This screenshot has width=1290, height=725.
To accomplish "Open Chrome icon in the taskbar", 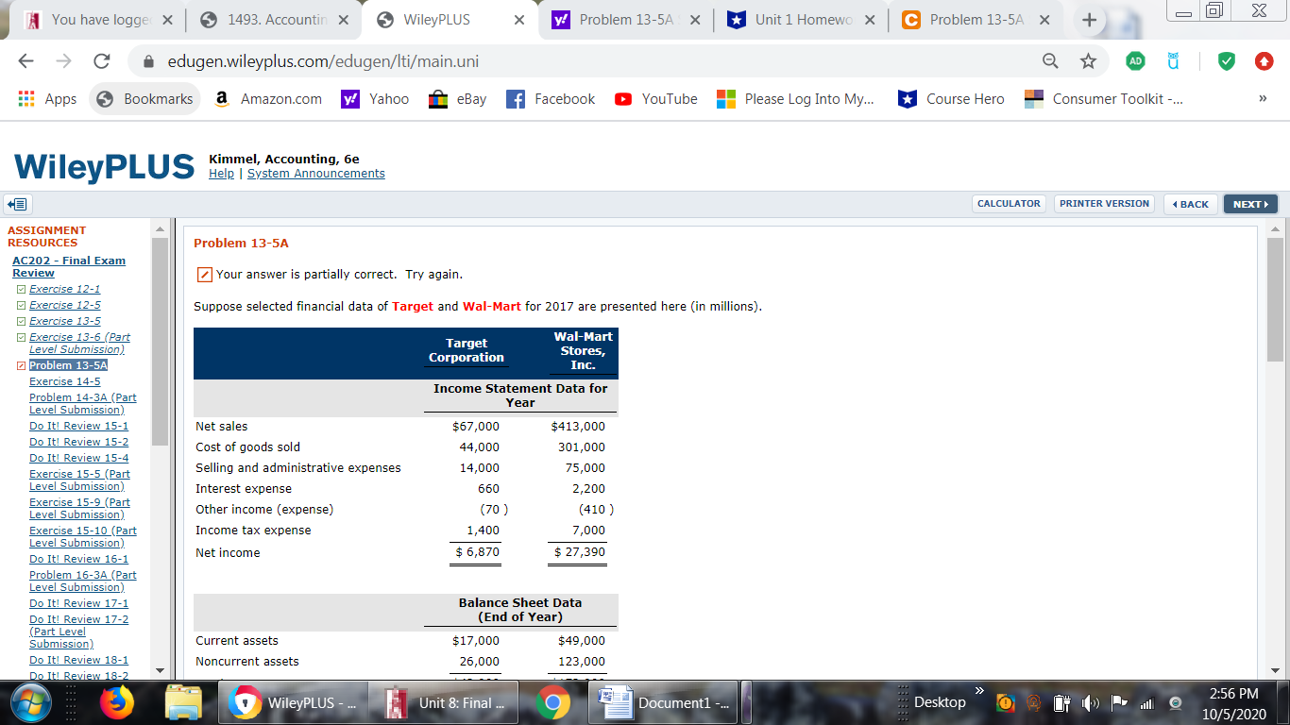I will tap(552, 702).
